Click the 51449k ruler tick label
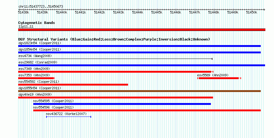 (x=233, y=12)
